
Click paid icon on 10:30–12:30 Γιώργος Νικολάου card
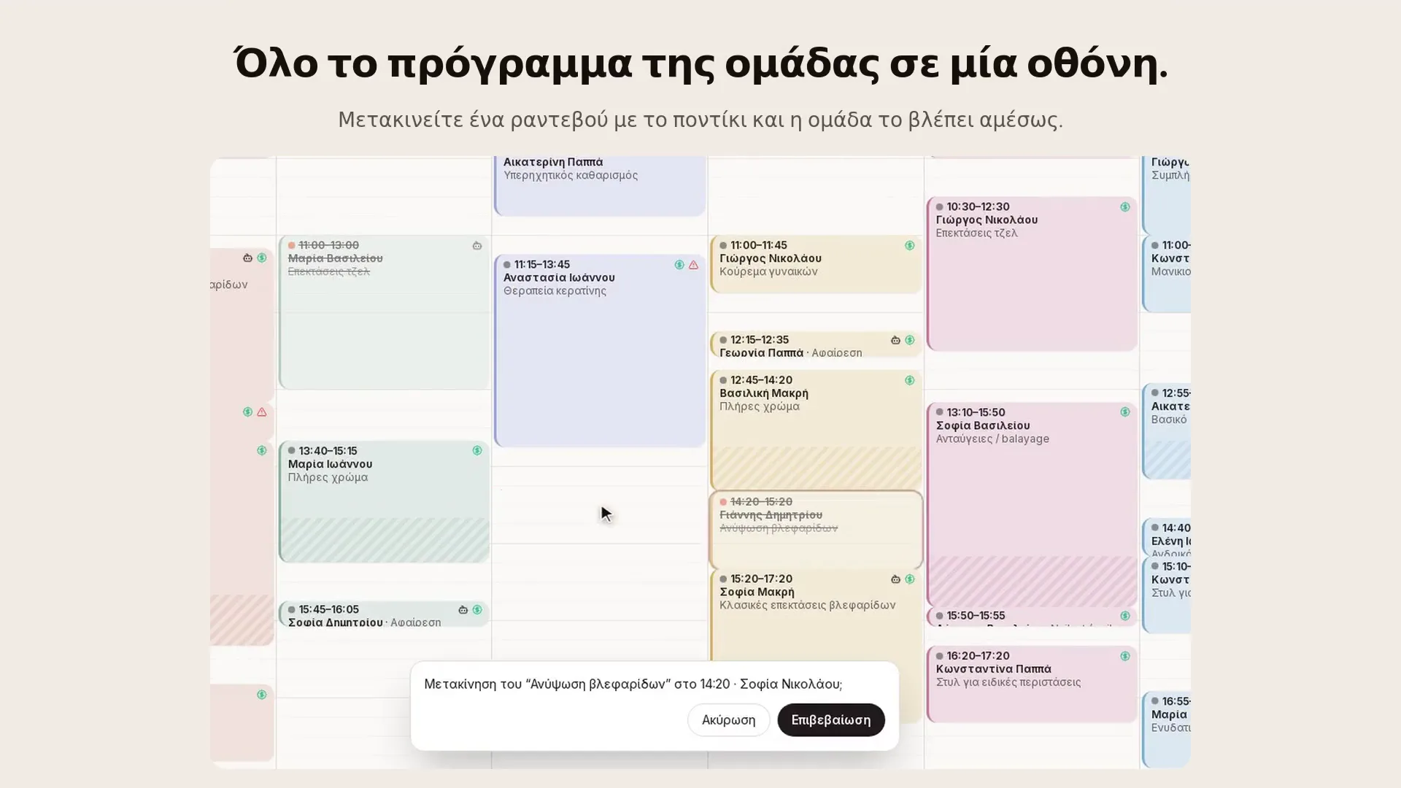tap(1125, 207)
